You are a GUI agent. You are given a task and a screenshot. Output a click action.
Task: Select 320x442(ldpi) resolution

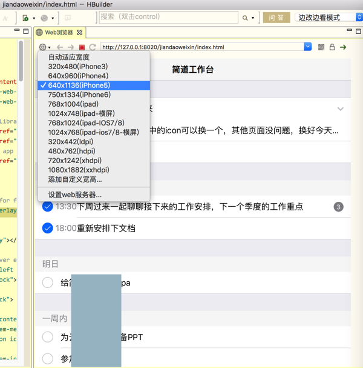94,142
